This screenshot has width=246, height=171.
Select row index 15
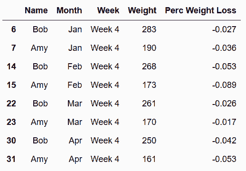click(x=11, y=85)
